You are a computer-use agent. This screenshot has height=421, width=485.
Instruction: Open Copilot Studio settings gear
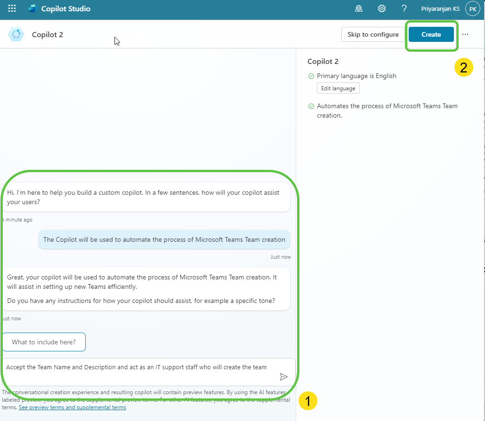381,8
